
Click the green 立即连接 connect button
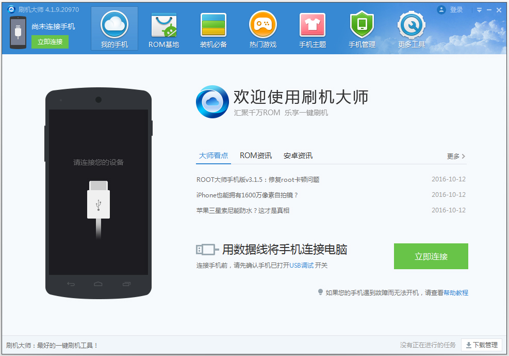point(431,256)
